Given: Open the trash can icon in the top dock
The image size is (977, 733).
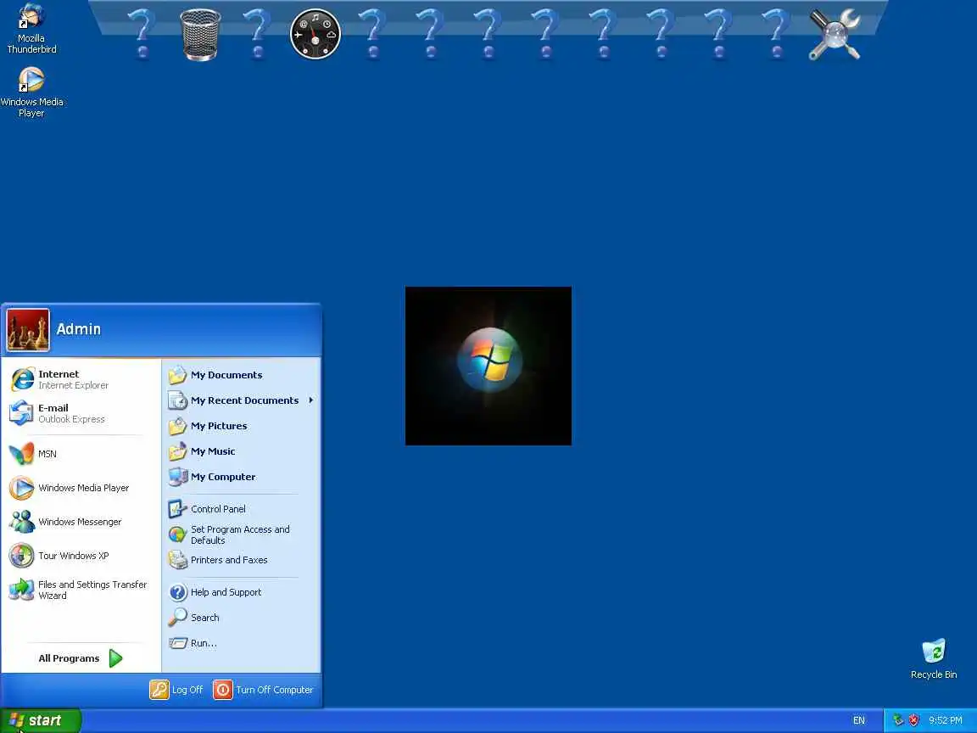Looking at the screenshot, I should click(200, 35).
